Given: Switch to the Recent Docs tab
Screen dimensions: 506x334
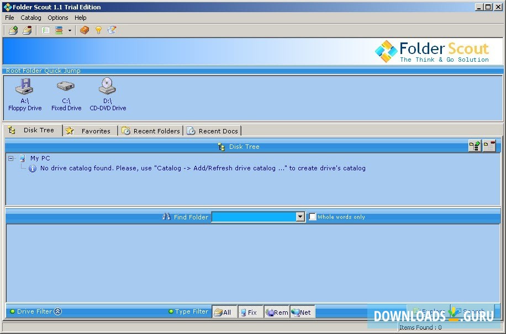Looking at the screenshot, I should click(213, 131).
